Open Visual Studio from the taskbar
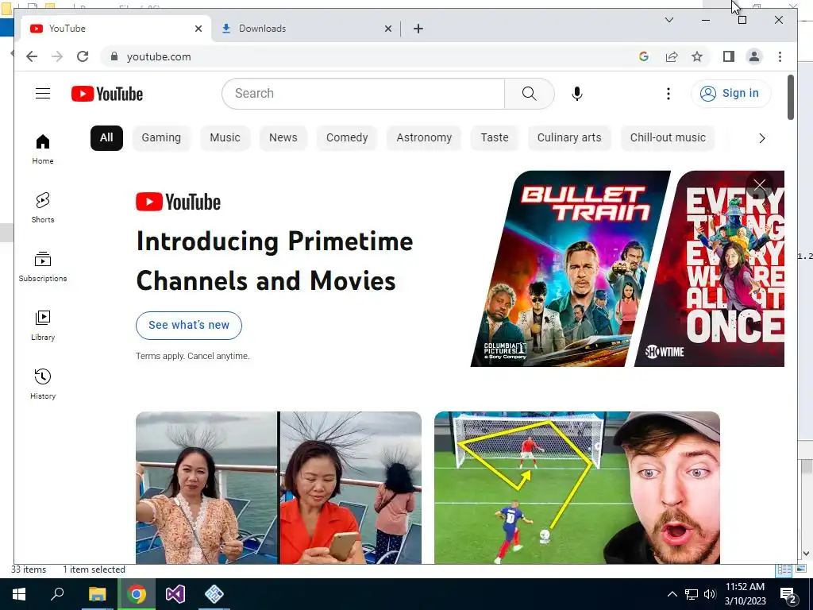The image size is (813, 610). (175, 594)
